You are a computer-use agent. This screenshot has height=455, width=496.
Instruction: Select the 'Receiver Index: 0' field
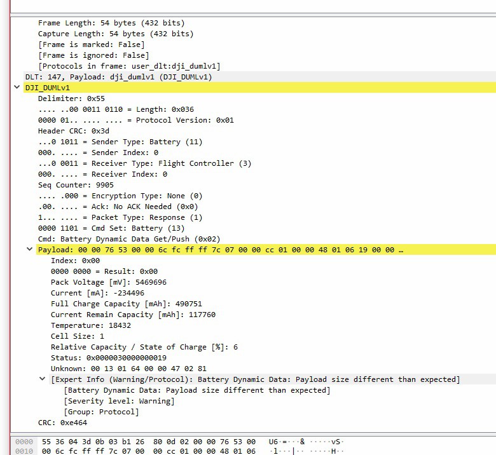point(102,174)
